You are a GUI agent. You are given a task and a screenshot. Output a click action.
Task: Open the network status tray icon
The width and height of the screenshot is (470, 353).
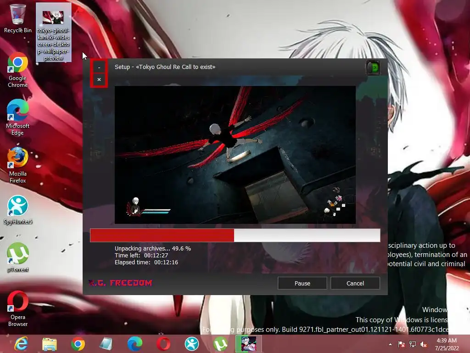(413, 344)
